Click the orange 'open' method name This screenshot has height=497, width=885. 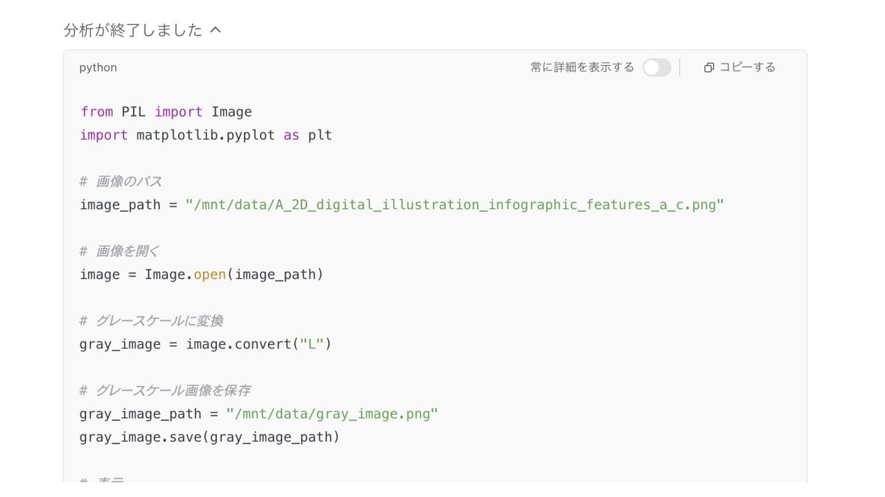pyautogui.click(x=210, y=274)
